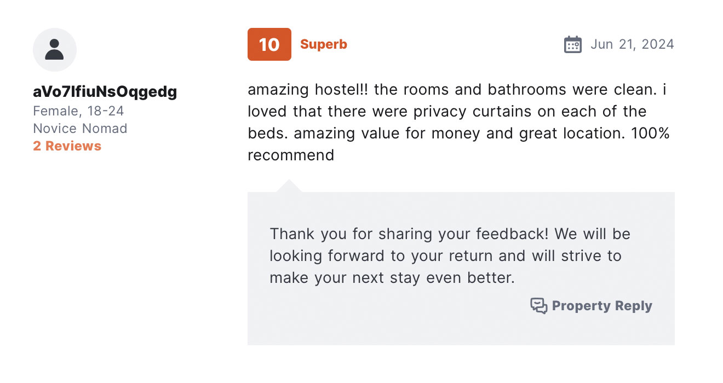723x383 pixels.
Task: Click 'make your next stay even better' line
Action: coord(392,277)
